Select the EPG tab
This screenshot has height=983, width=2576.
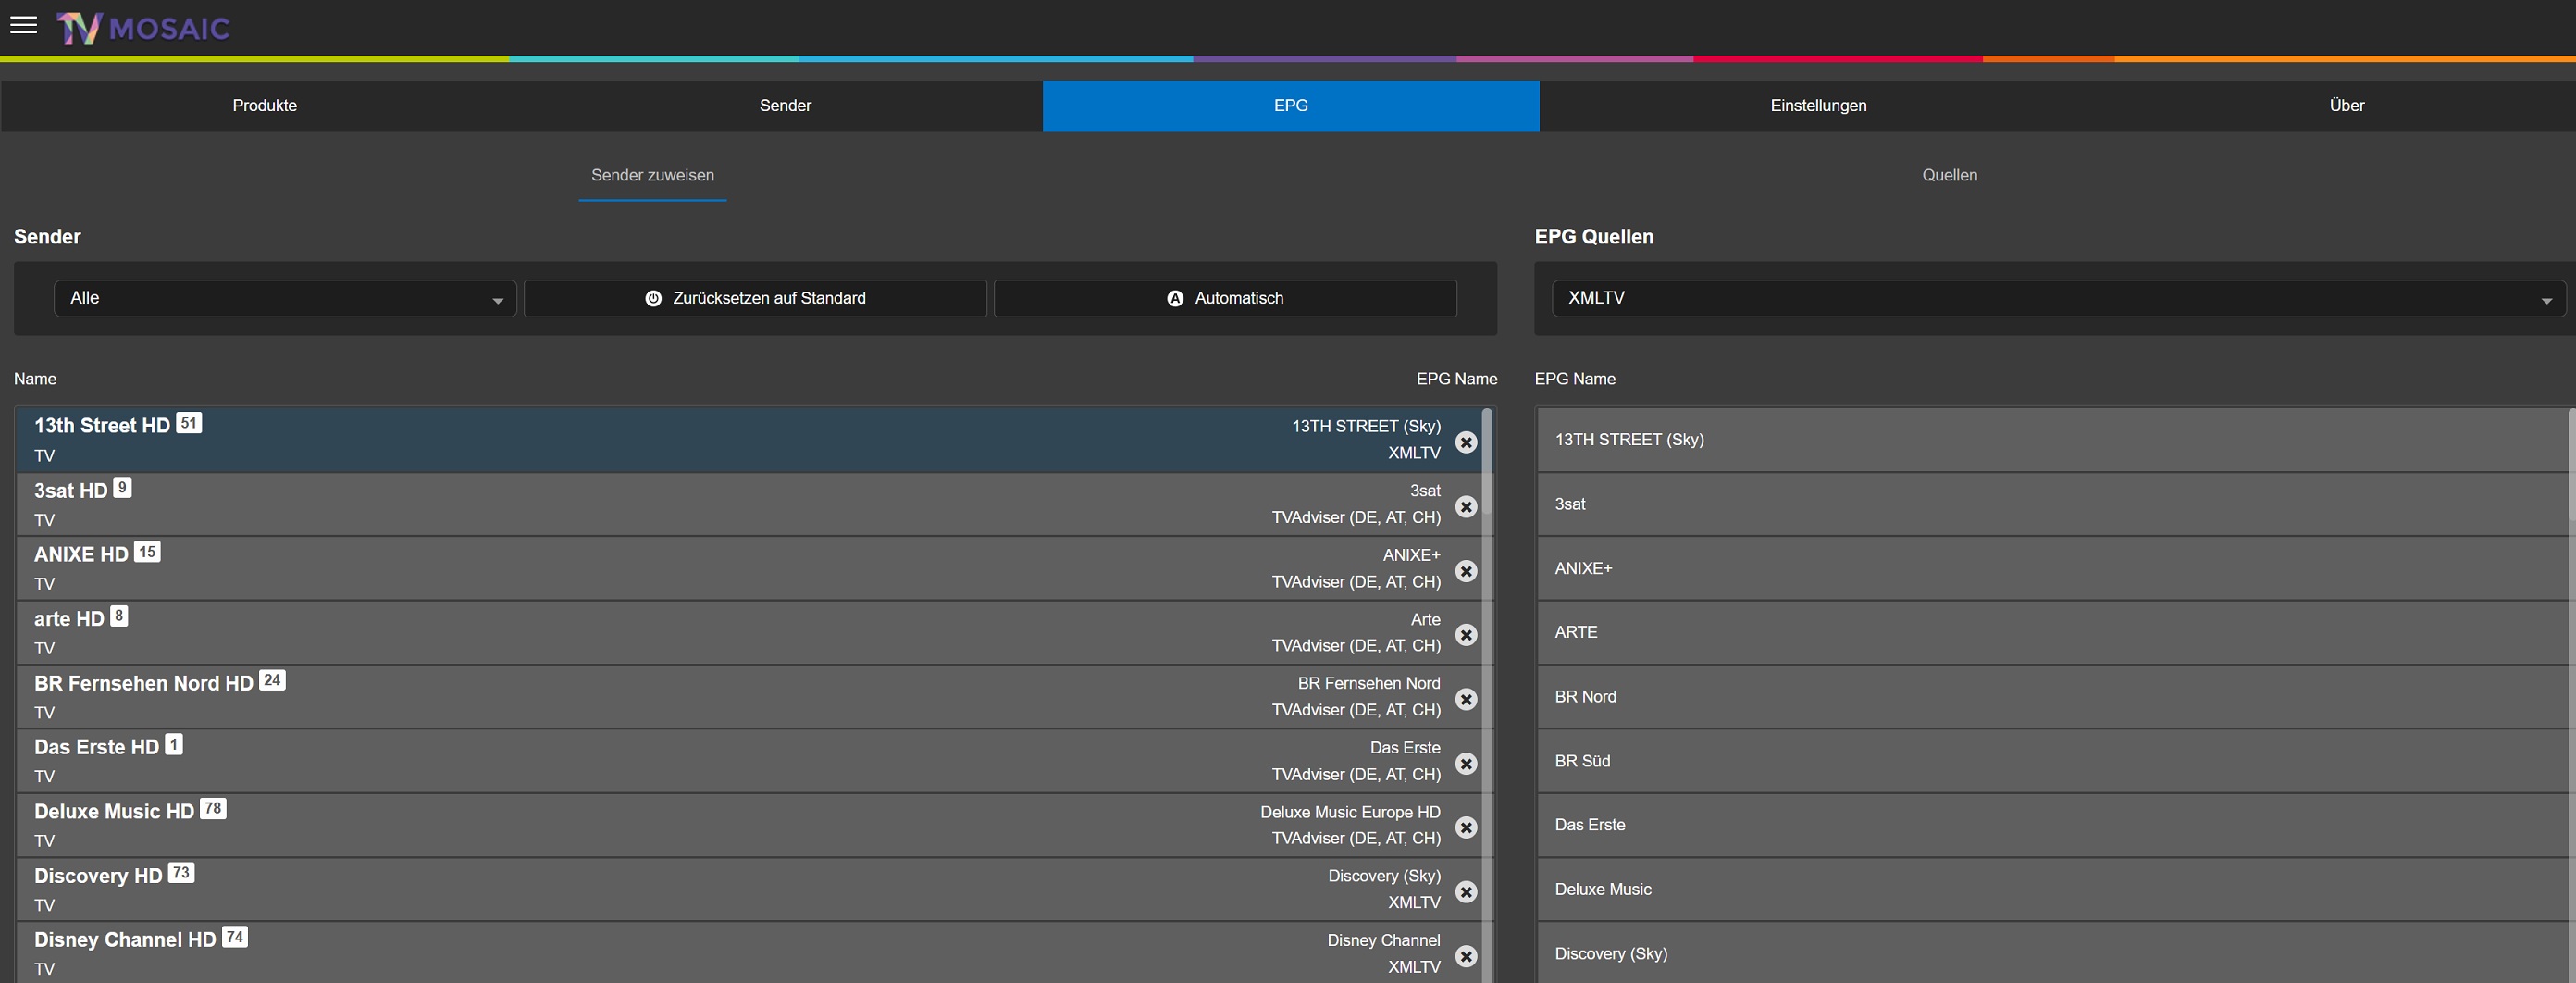tap(1291, 106)
